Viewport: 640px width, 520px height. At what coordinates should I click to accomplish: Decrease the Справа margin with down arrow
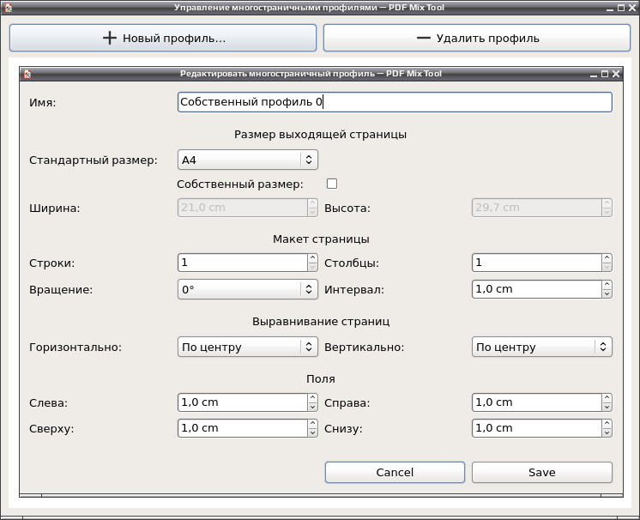pyautogui.click(x=607, y=407)
